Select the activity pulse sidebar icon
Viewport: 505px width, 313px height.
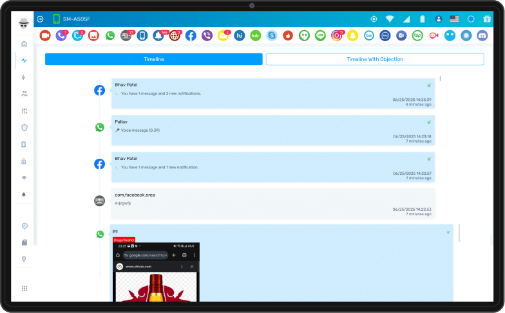click(24, 60)
